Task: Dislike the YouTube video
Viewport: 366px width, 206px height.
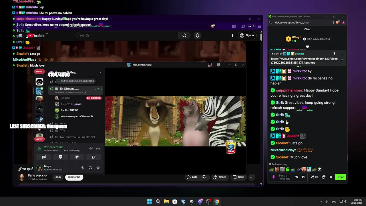Action: pyautogui.click(x=204, y=177)
